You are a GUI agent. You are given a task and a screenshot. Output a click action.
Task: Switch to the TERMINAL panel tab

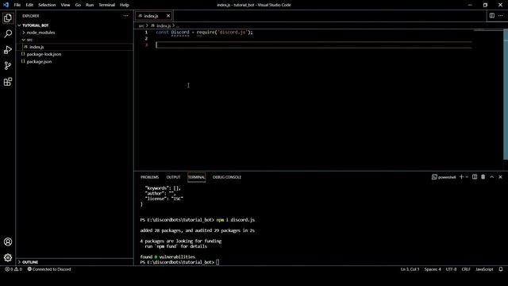[x=196, y=177]
